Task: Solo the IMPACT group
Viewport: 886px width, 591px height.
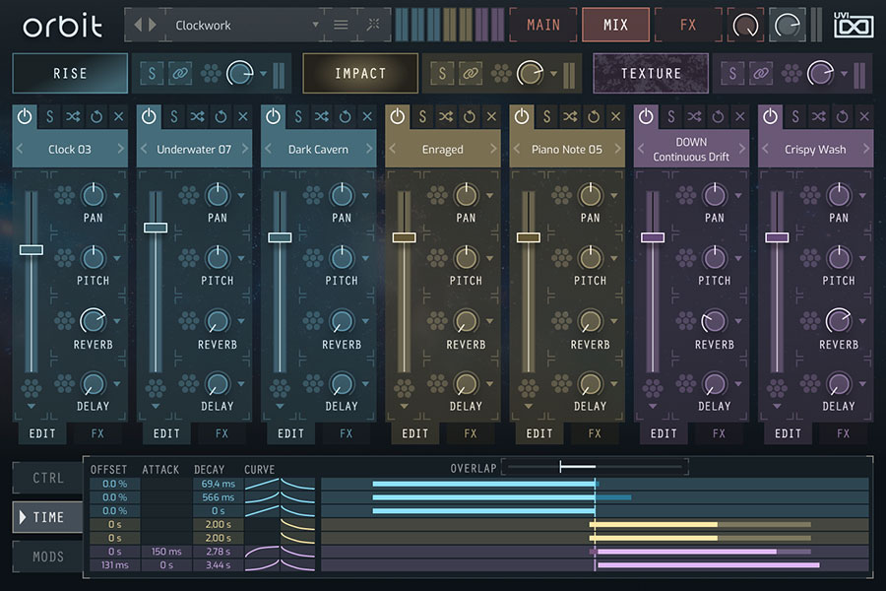Action: pos(442,74)
